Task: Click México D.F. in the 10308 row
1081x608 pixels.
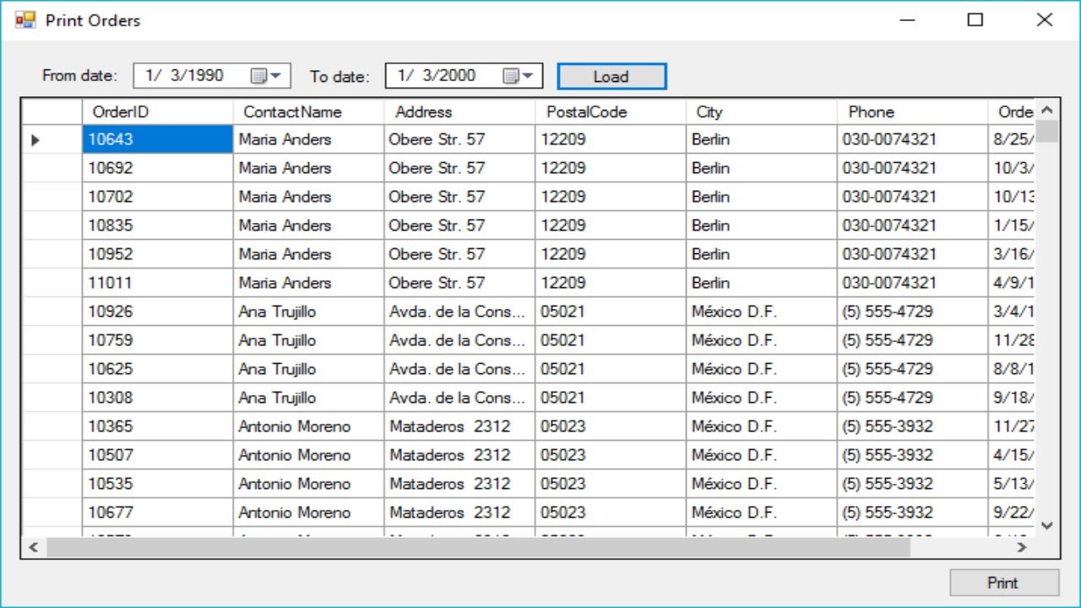Action: coord(762,398)
